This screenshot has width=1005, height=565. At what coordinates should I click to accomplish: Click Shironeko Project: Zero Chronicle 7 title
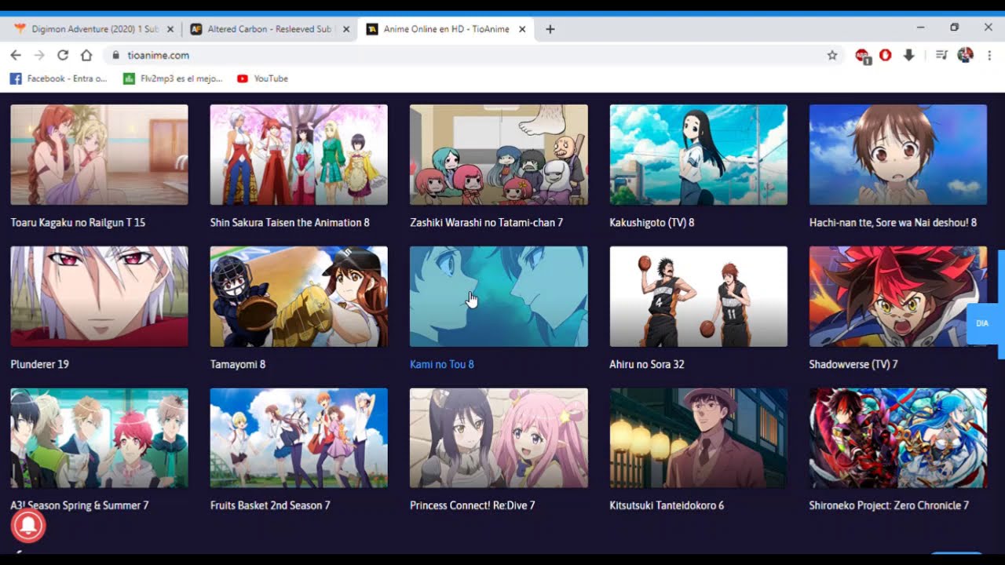889,505
